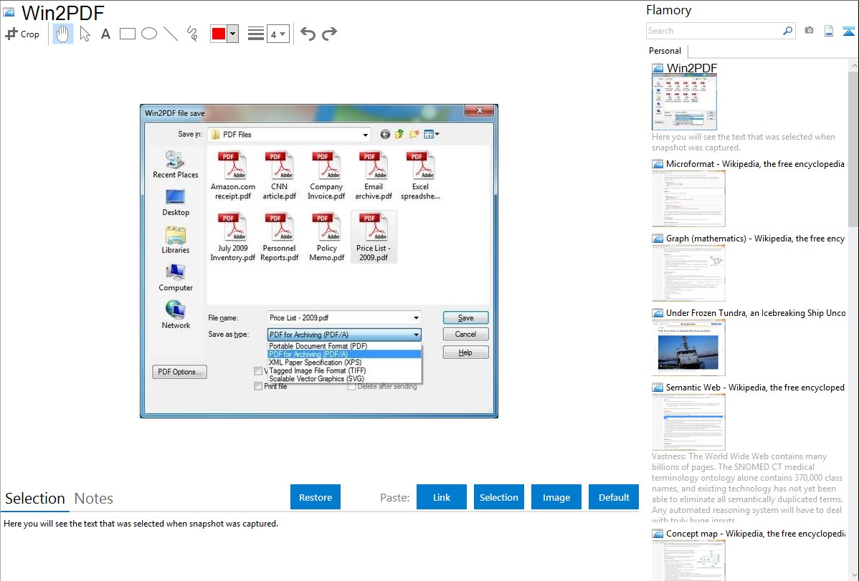
Task: Paste as Image
Action: [556, 497]
